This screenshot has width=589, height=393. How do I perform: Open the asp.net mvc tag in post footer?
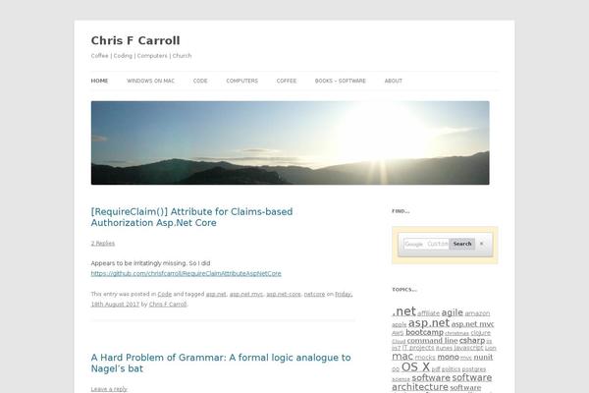[x=246, y=294]
